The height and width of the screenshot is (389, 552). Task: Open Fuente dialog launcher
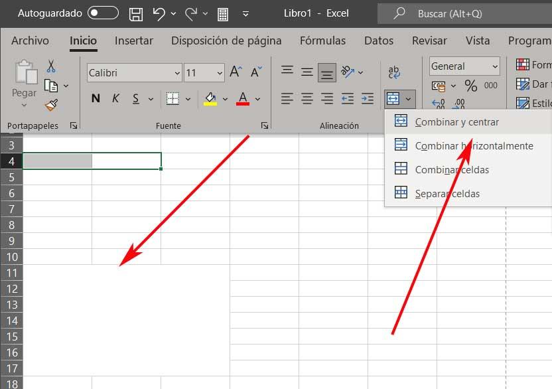click(x=265, y=125)
